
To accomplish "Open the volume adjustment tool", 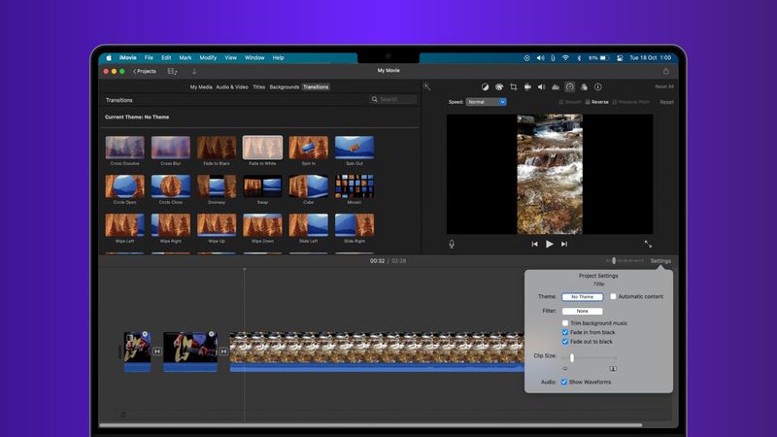I will tap(542, 86).
